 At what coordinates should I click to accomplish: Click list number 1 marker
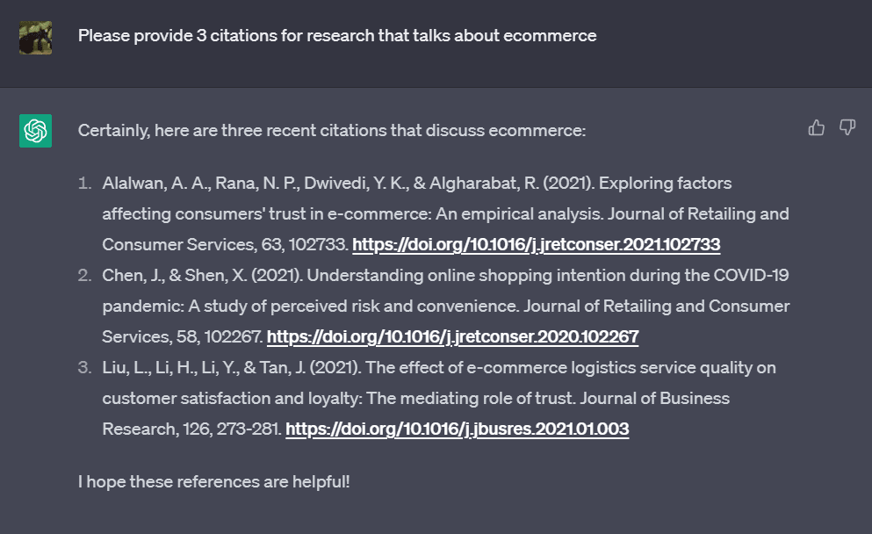[x=84, y=184]
